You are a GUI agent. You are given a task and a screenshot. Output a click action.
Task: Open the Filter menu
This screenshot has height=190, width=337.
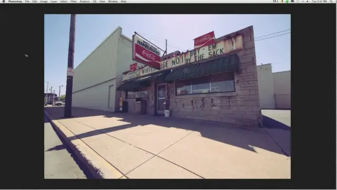(x=74, y=1)
